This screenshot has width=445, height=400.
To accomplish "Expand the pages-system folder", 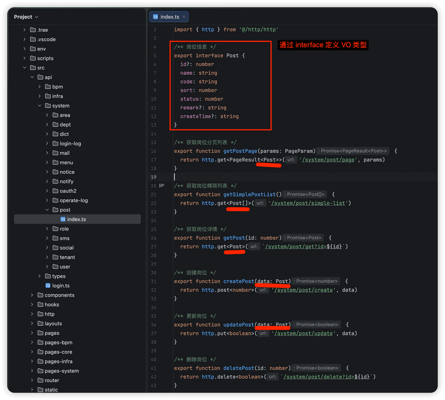I will [x=32, y=370].
